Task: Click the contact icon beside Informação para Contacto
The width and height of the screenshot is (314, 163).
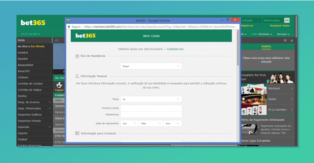Action: pyautogui.click(x=77, y=133)
